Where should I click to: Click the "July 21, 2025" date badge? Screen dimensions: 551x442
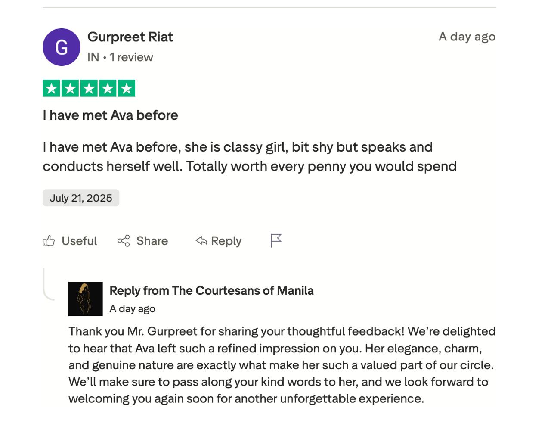point(81,198)
